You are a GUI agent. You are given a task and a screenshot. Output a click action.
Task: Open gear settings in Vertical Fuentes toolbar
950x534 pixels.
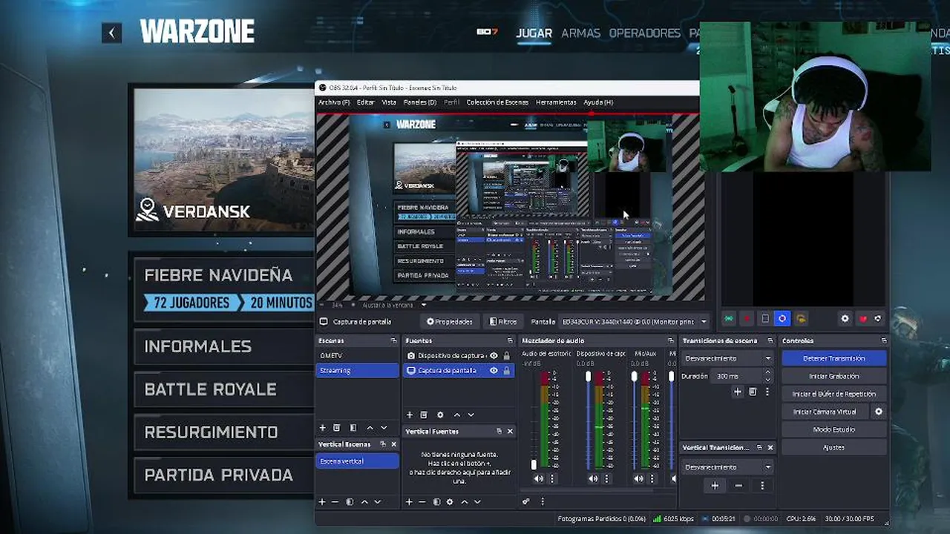(450, 502)
